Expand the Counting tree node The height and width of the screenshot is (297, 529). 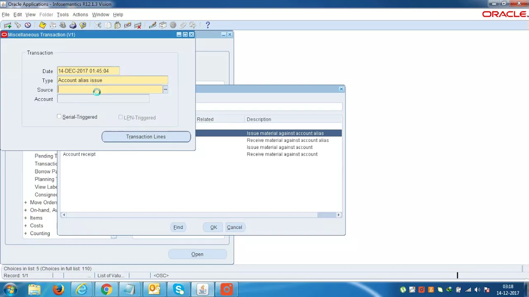point(26,233)
